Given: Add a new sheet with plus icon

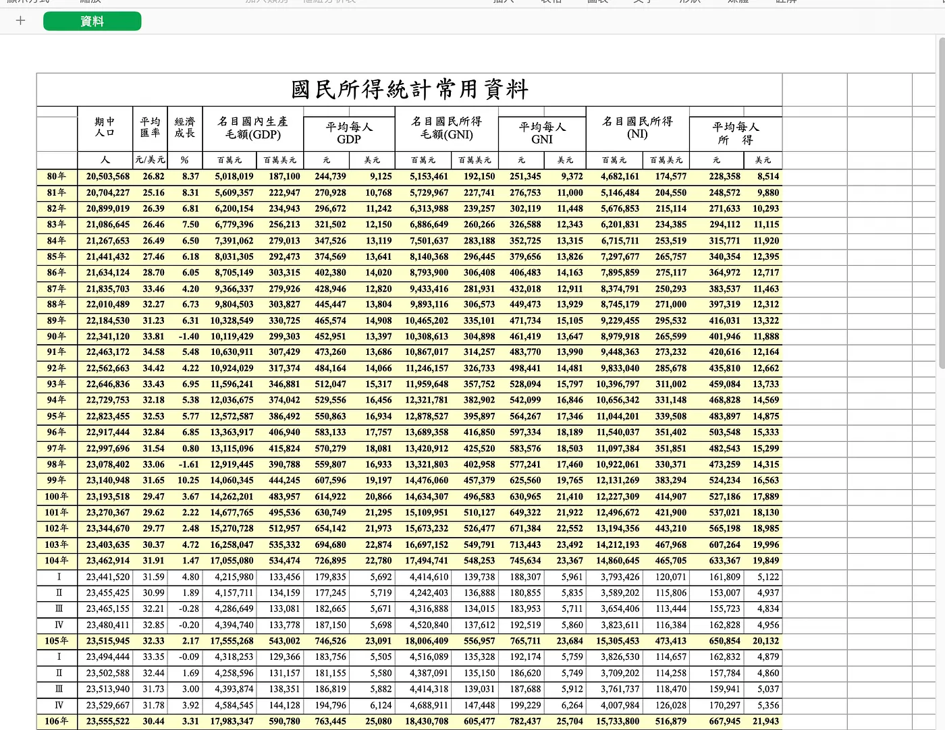Looking at the screenshot, I should (21, 21).
